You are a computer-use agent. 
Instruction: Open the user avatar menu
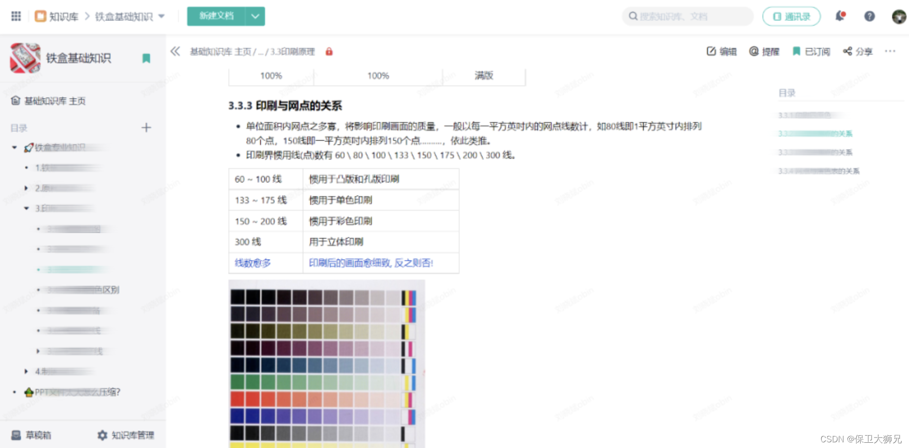899,17
